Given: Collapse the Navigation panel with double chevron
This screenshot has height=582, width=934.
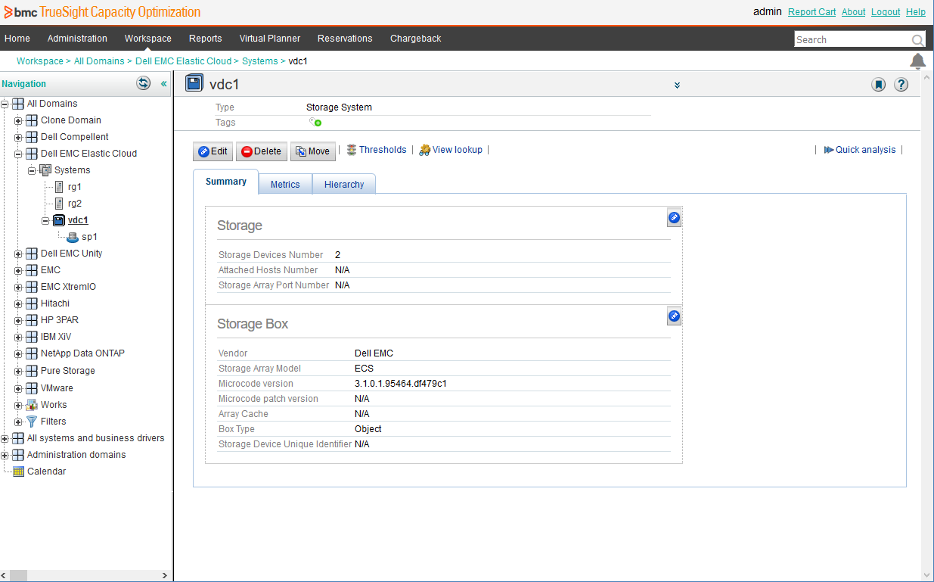Looking at the screenshot, I should [163, 84].
